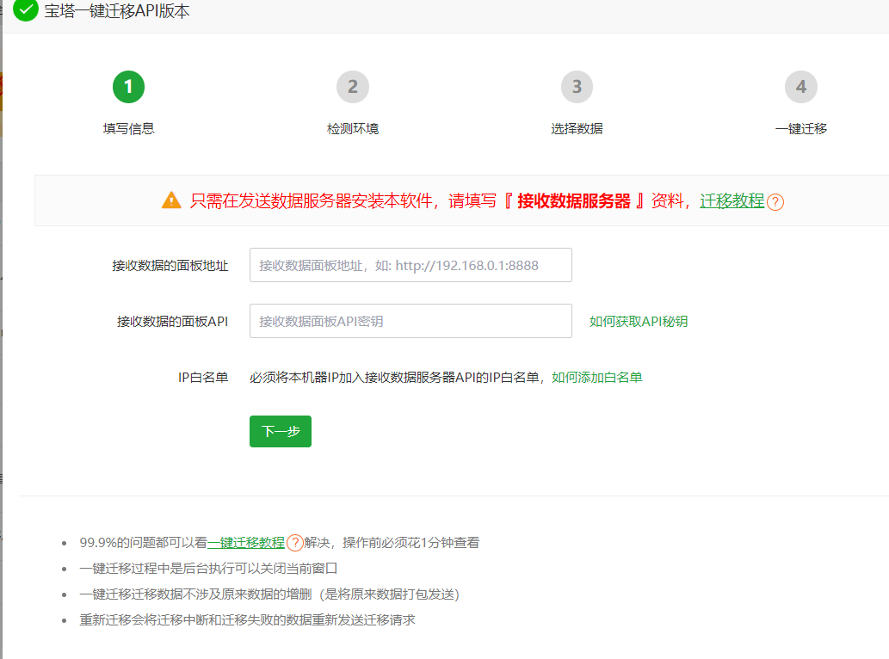The height and width of the screenshot is (659, 889).
Task: Click the green checkmark icon beside the title
Action: pos(26,10)
